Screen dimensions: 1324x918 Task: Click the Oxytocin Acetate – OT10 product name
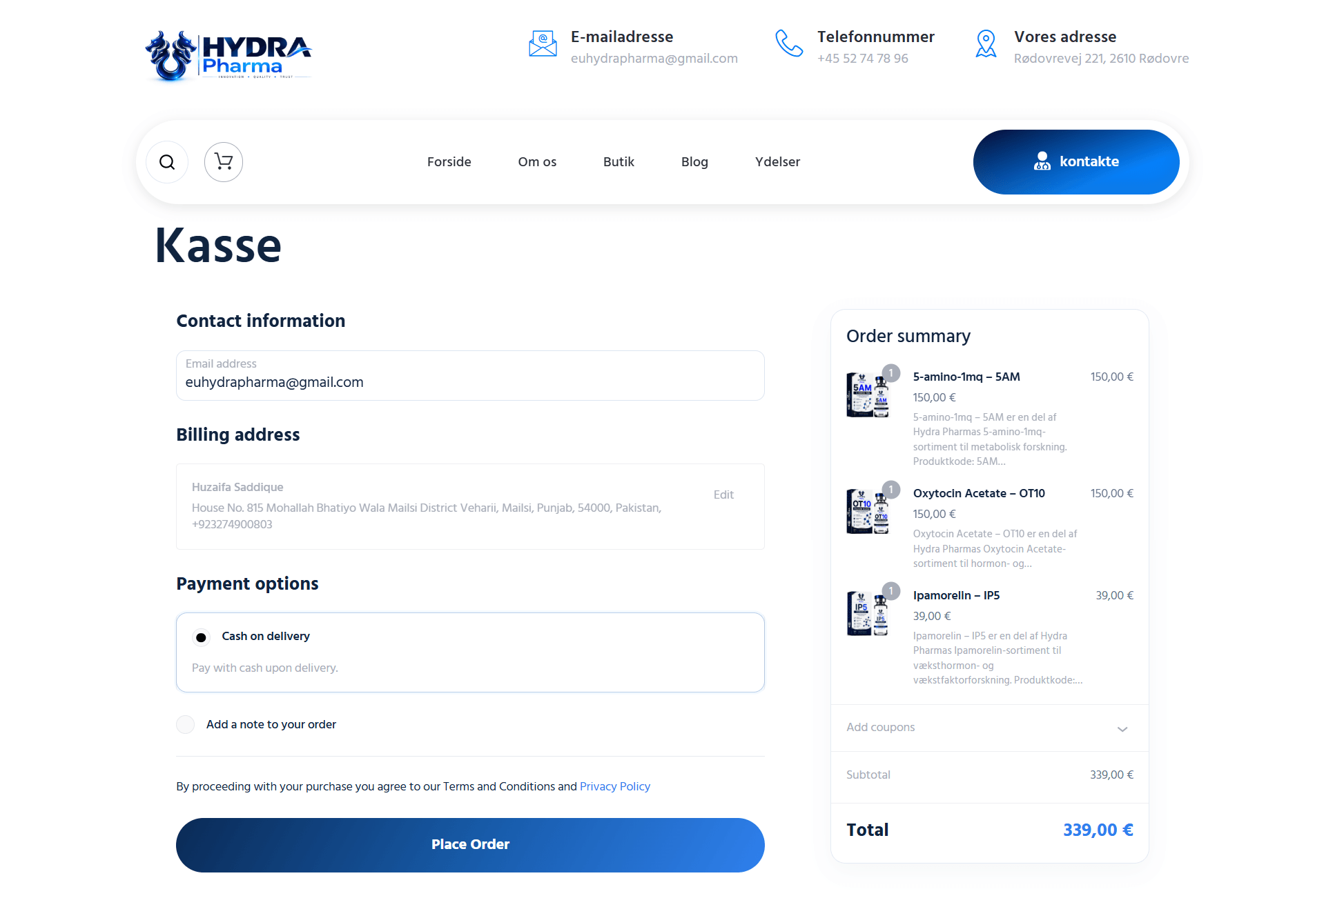(x=979, y=493)
